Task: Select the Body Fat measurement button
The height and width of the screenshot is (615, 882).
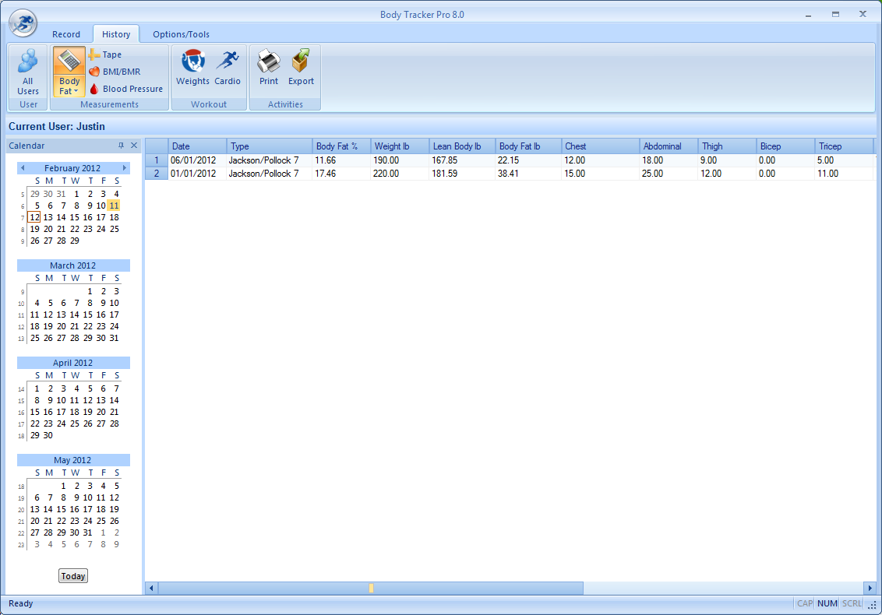Action: click(69, 72)
